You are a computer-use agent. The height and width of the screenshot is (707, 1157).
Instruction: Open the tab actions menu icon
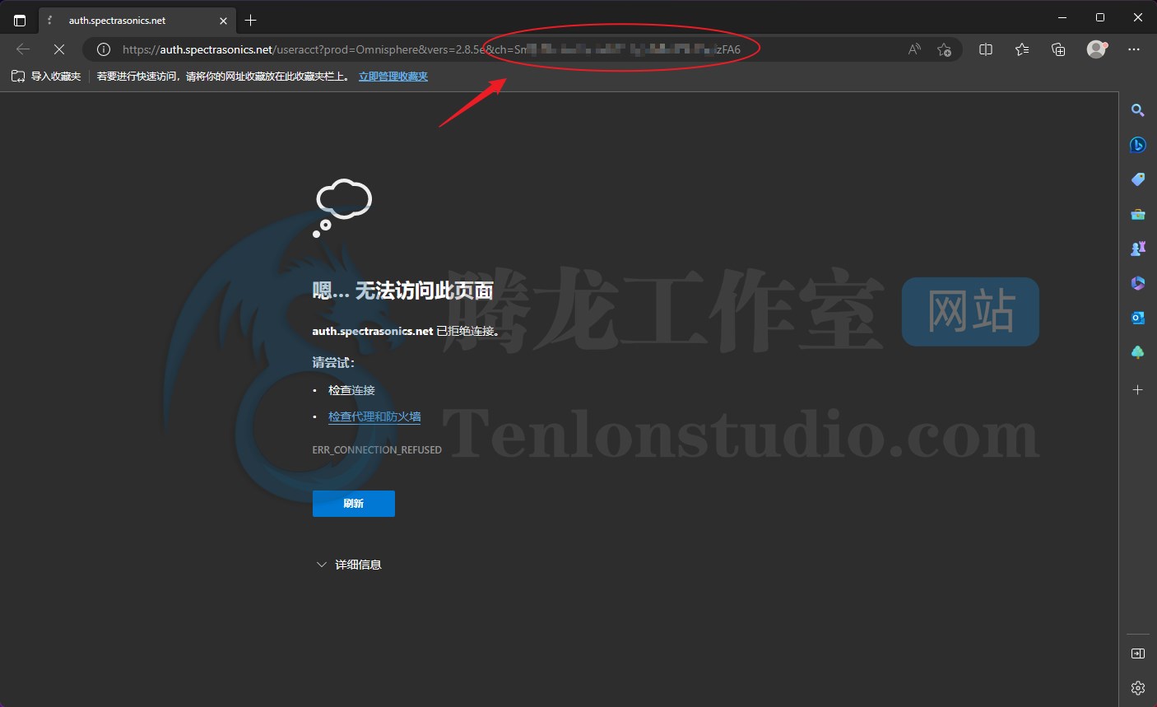(20, 21)
